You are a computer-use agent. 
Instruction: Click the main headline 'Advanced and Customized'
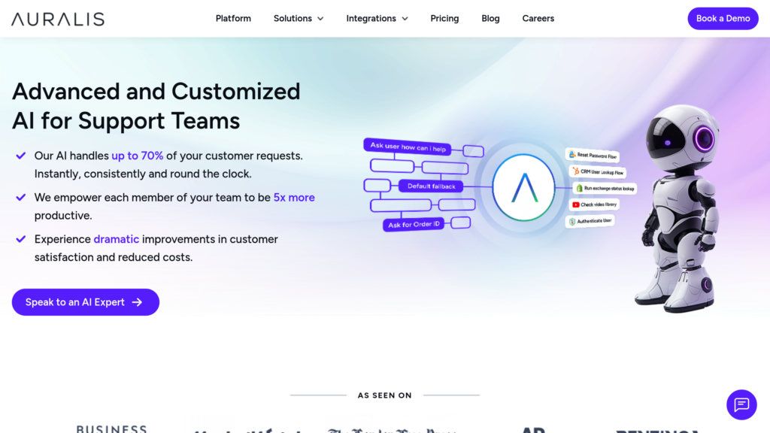156,91
